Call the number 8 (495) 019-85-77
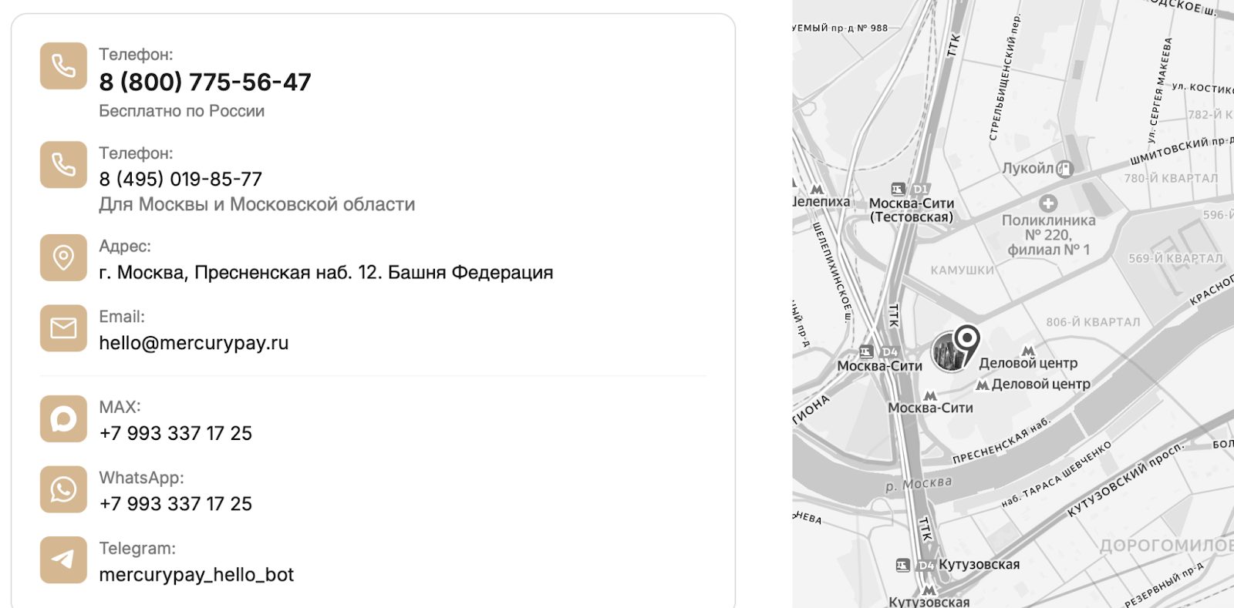Screen dimensions: 1234x608 point(180,179)
